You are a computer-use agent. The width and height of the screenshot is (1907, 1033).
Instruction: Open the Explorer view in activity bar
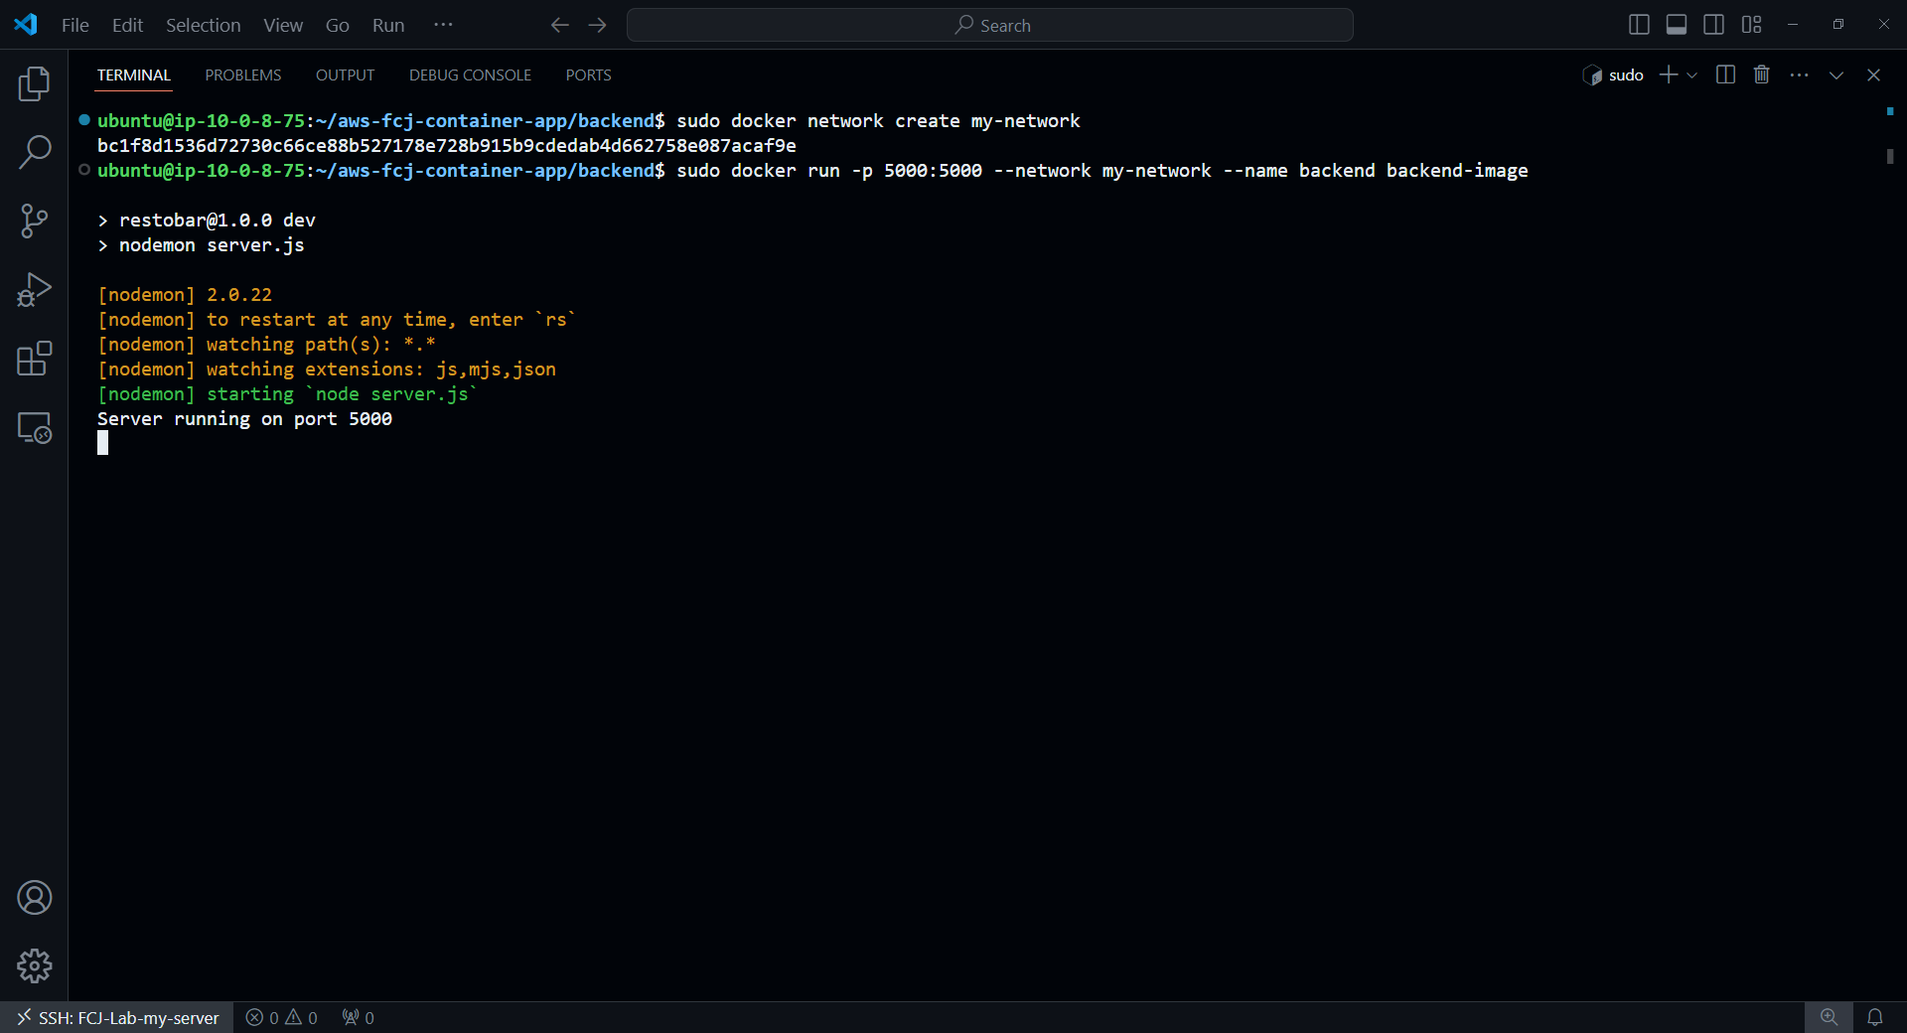coord(34,83)
